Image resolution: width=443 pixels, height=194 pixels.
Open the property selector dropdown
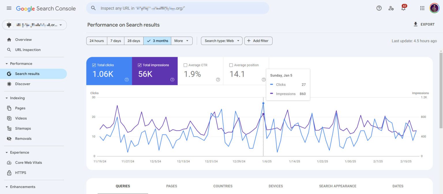click(35, 25)
